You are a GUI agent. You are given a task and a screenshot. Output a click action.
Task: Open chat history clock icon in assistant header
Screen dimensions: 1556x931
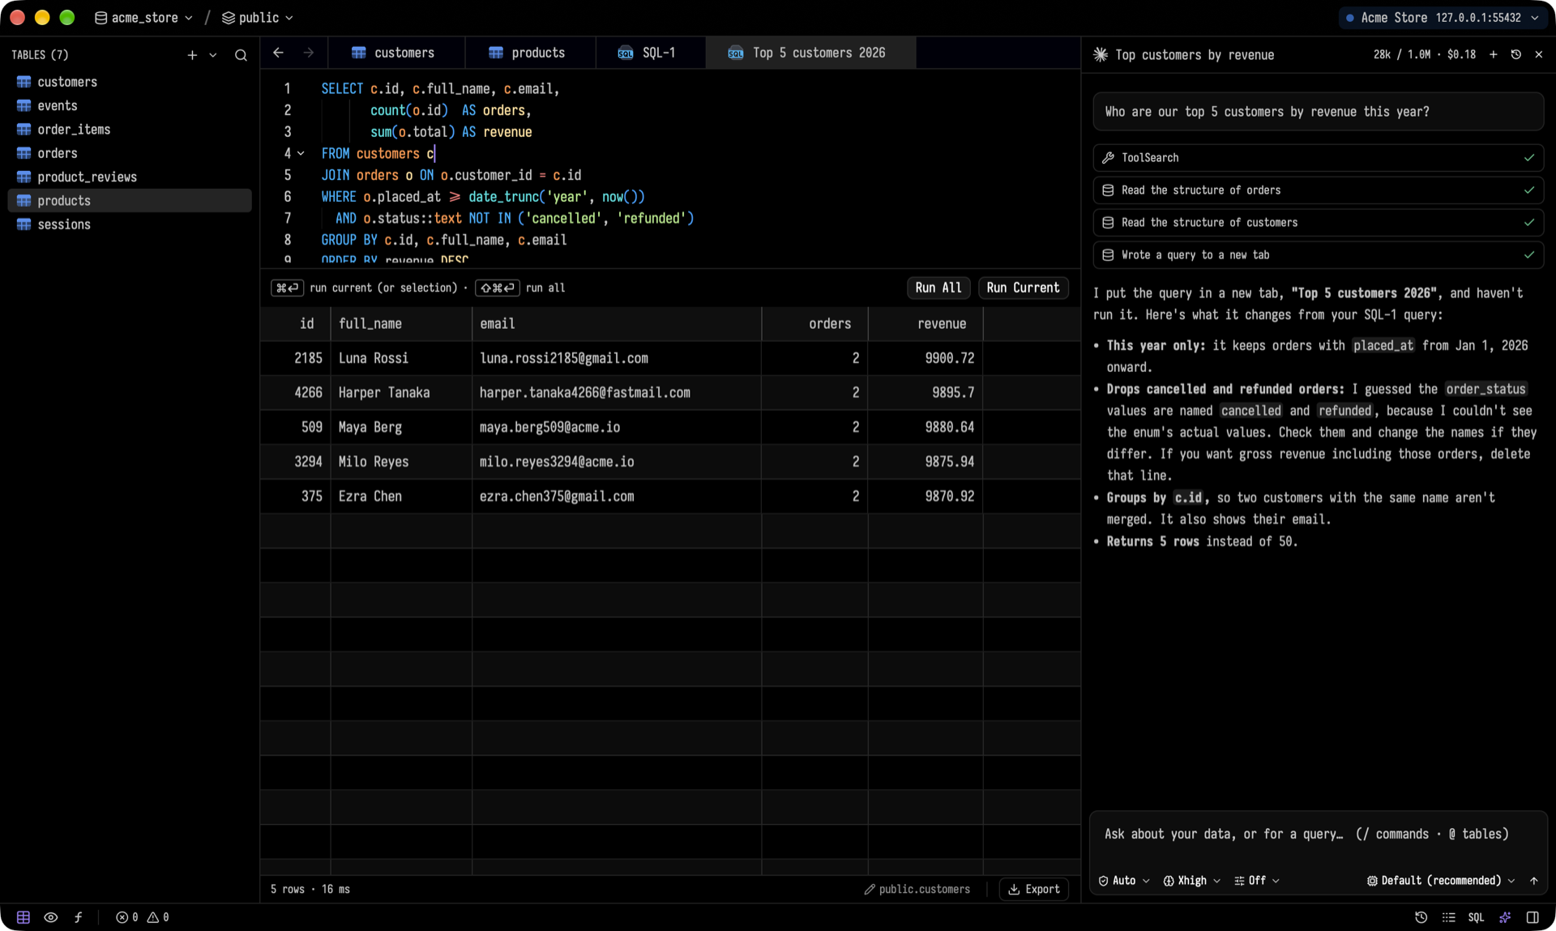[1515, 54]
